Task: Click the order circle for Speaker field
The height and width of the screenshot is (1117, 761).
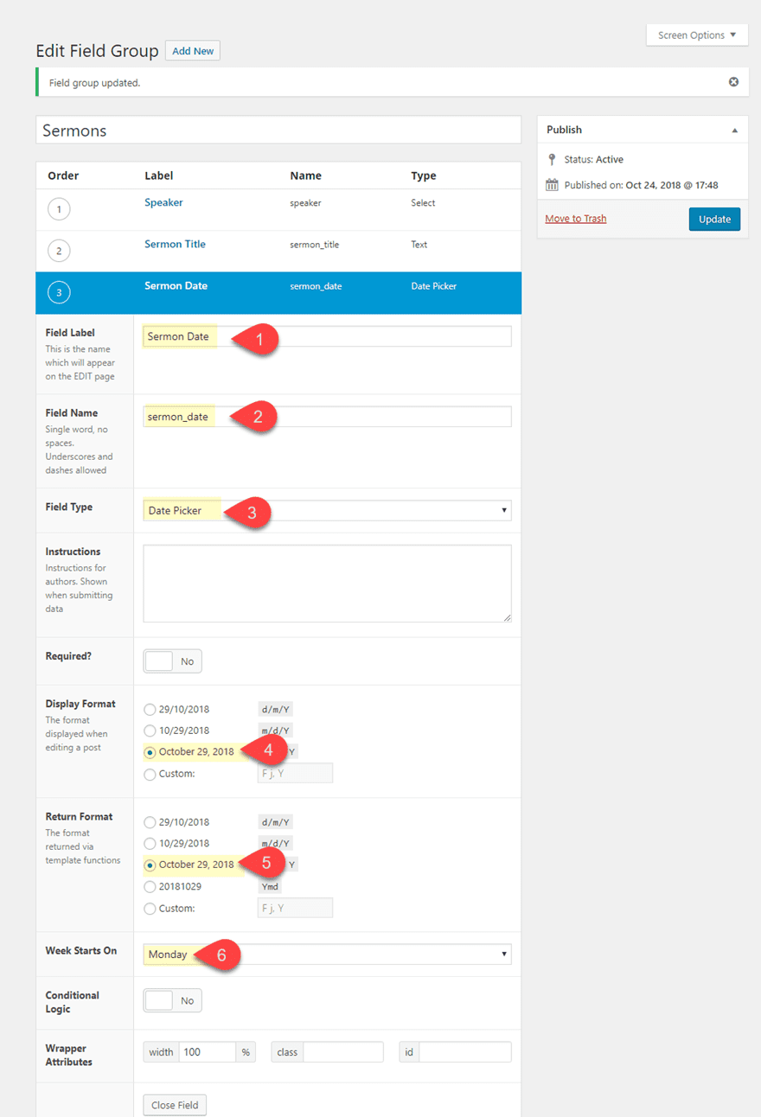Action: click(x=59, y=209)
